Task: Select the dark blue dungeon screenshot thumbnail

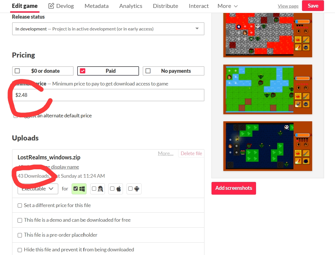Action: tap(267, 146)
